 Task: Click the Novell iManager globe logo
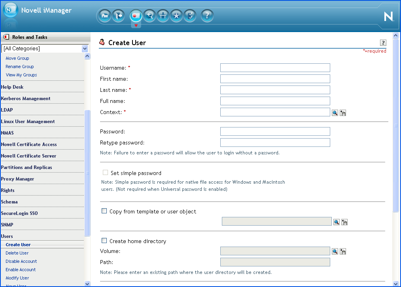[x=11, y=10]
